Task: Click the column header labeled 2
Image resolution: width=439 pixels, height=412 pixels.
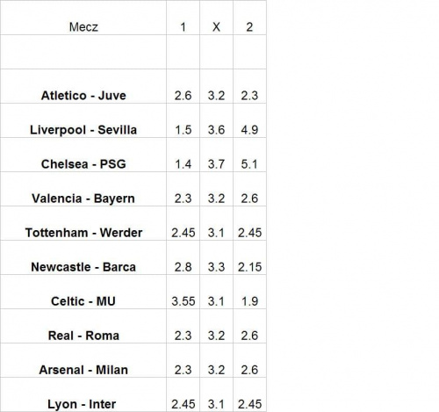Action: 249,18
